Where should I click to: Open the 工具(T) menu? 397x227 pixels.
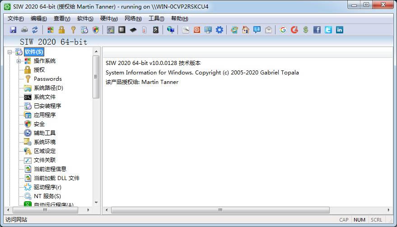coord(156,19)
